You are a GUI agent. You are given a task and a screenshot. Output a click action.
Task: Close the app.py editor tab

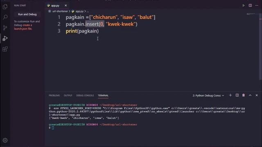coord(65,5)
